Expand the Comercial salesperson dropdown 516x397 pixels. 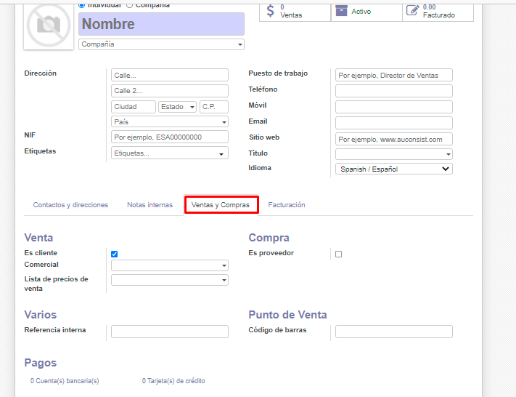tap(169, 265)
